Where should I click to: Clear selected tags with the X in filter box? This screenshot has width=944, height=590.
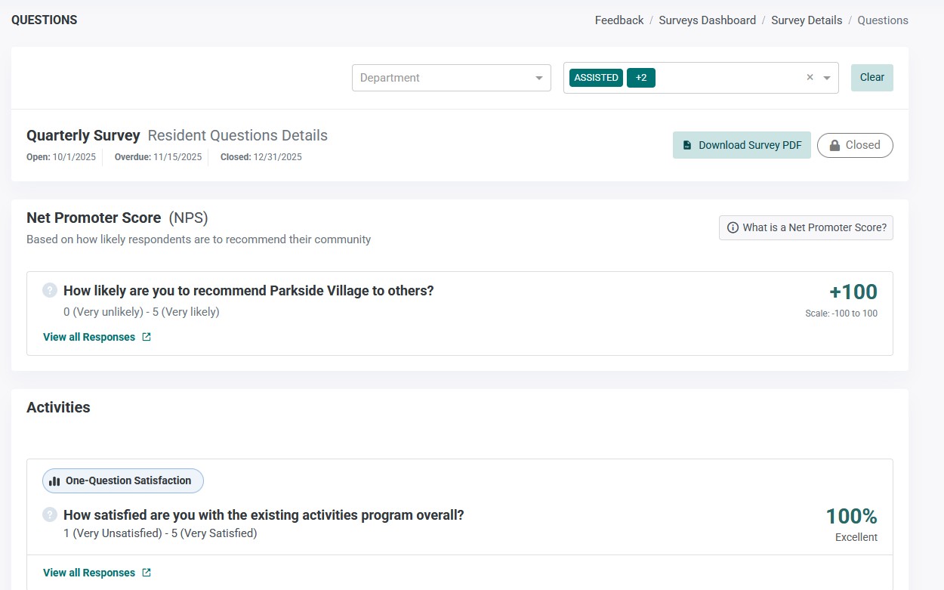click(x=810, y=77)
